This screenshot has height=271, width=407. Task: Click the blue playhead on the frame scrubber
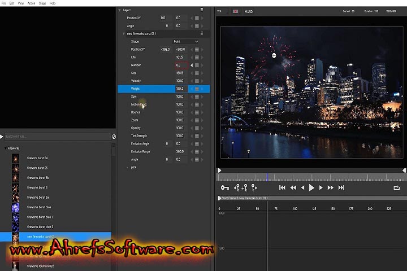pos(267,177)
